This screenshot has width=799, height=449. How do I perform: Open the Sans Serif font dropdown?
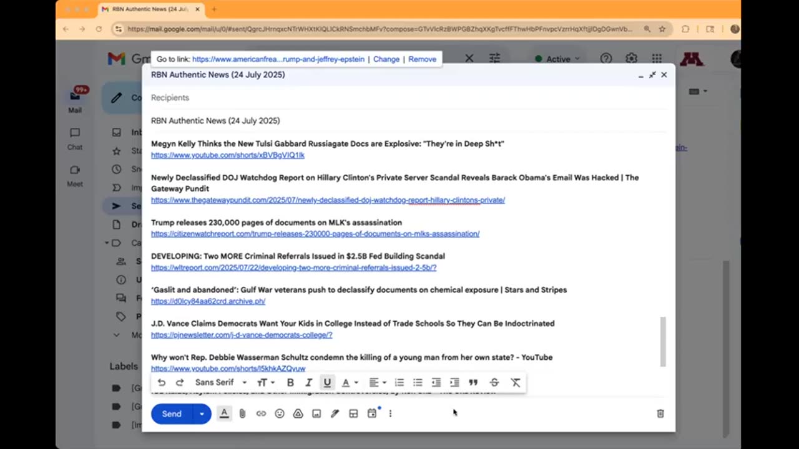coord(221,382)
